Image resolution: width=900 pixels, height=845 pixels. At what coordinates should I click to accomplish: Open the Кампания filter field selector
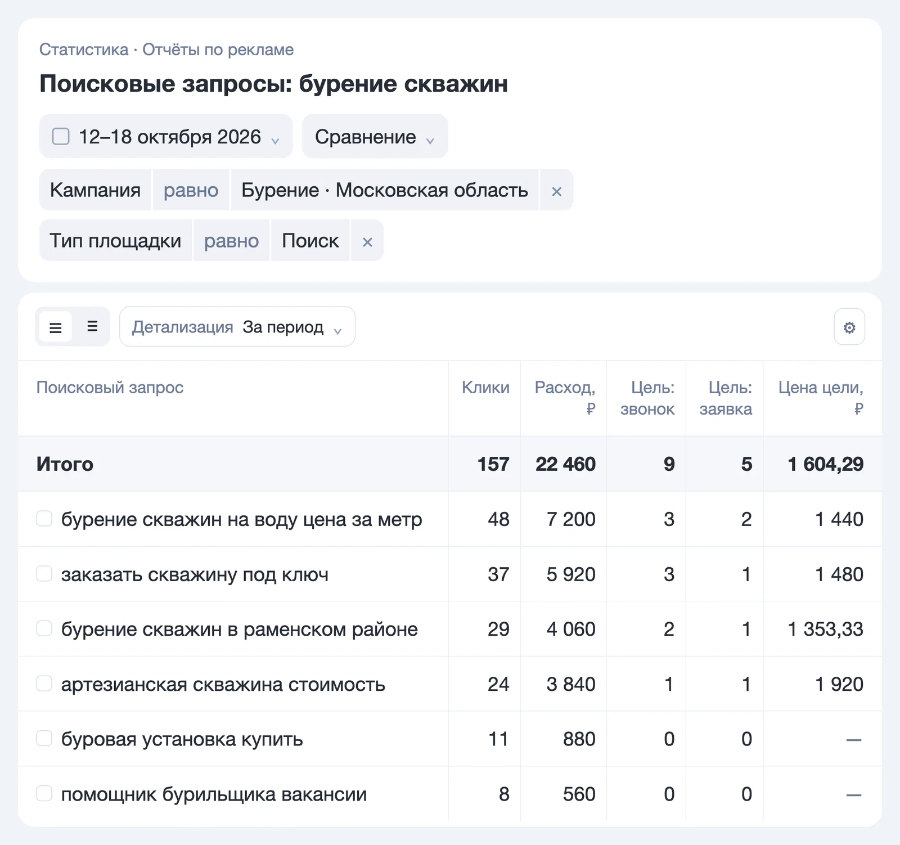95,190
